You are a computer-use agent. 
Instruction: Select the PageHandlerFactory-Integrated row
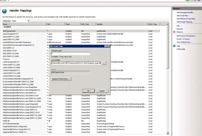click(82, 127)
